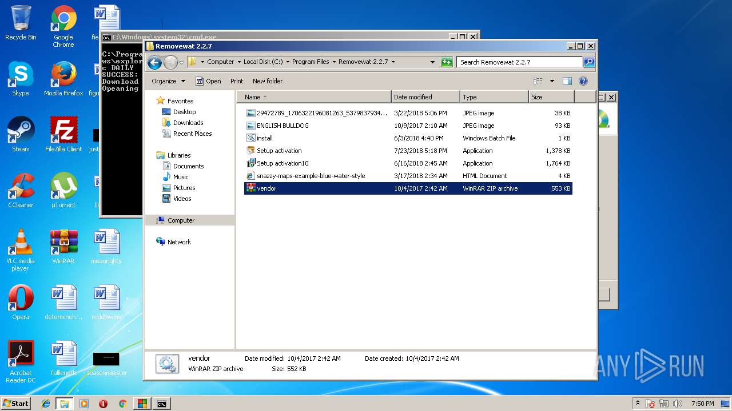Click the taskbar clock showing 7:50 PM
This screenshot has width=732, height=411.
702,404
